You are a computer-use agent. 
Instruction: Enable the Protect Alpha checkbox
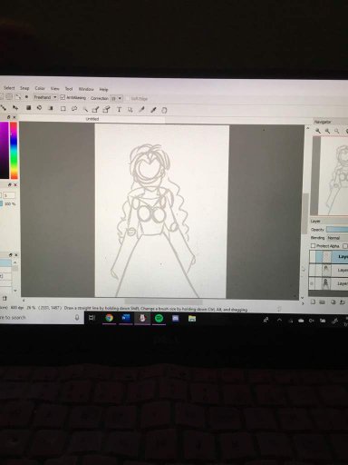click(x=314, y=246)
